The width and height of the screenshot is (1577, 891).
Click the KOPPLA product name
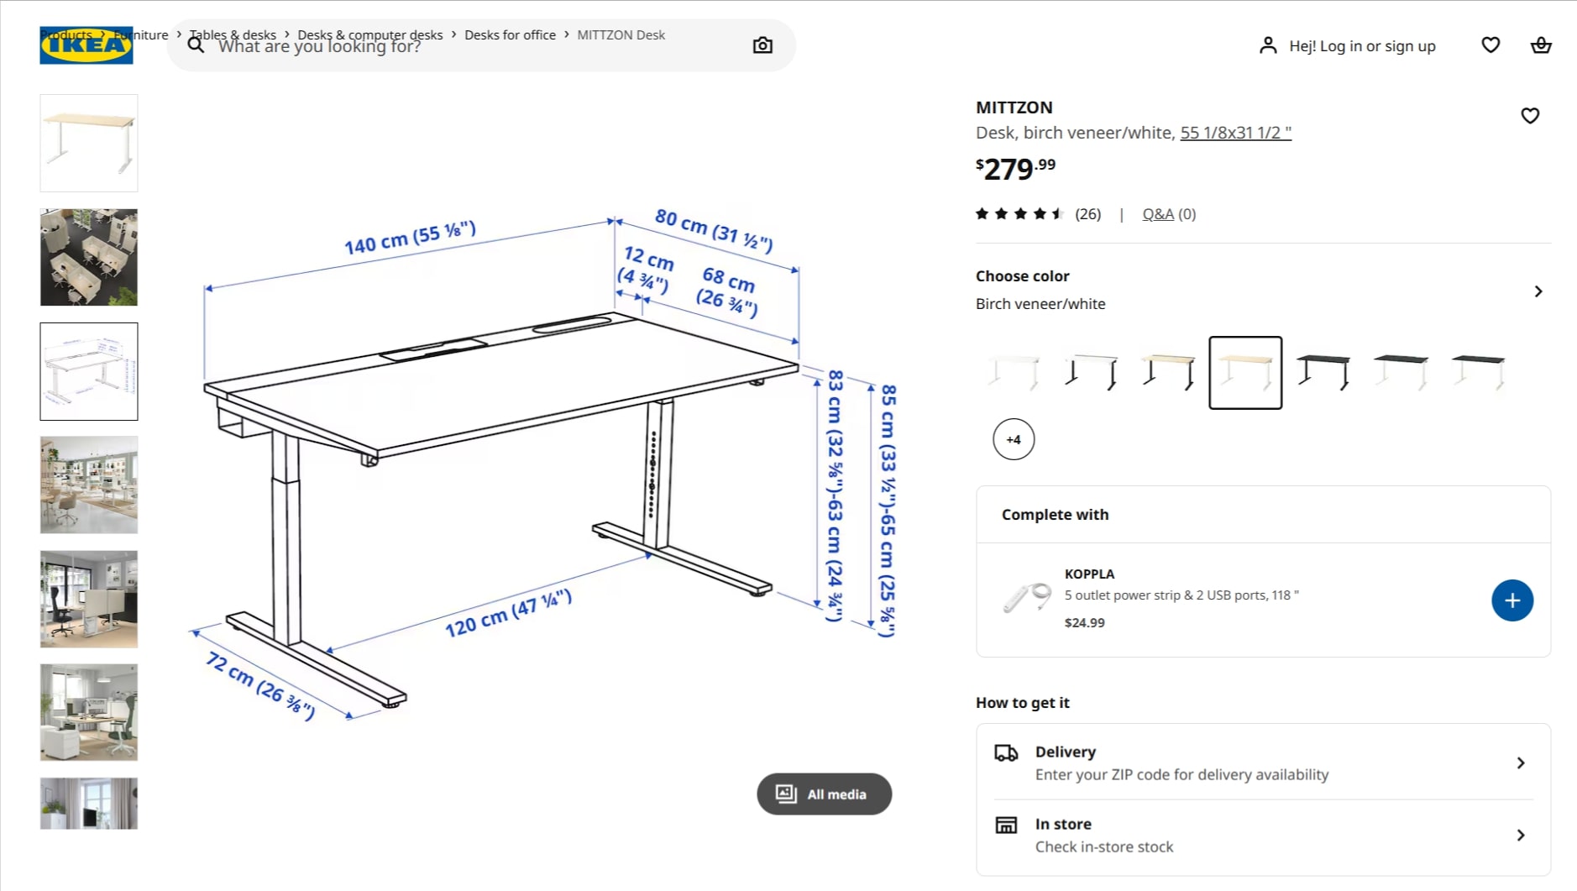coord(1089,574)
